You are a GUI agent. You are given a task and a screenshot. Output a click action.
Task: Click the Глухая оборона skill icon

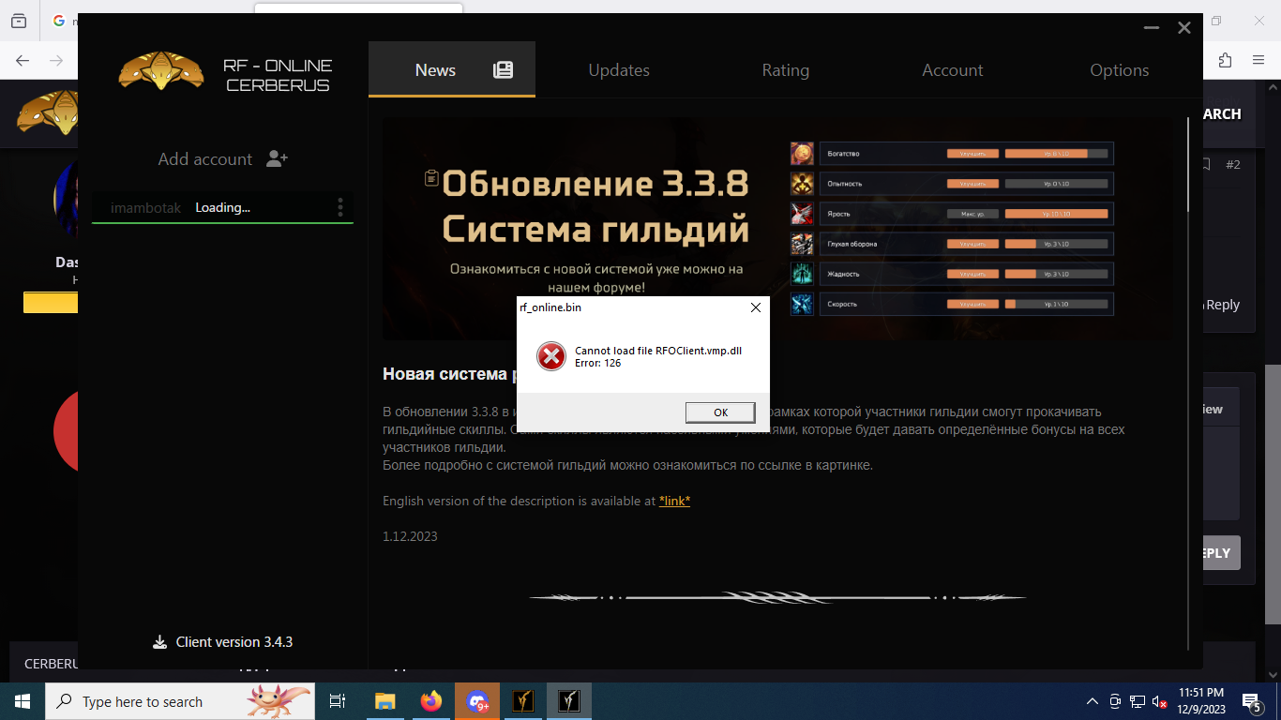point(802,244)
